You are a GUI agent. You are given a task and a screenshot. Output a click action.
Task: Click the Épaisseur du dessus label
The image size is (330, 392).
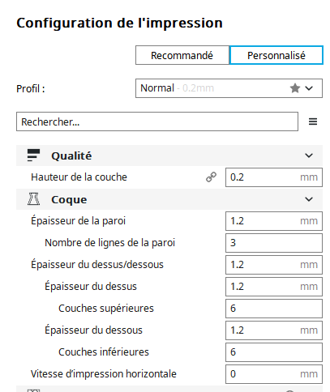point(91,287)
